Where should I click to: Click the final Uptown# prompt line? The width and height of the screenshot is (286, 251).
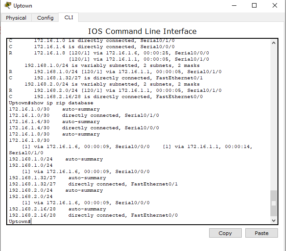(x=20, y=222)
